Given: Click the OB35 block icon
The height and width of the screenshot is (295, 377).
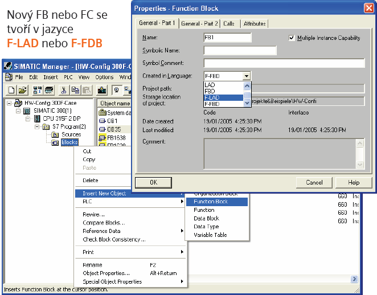Looking at the screenshot, I should [x=103, y=129].
